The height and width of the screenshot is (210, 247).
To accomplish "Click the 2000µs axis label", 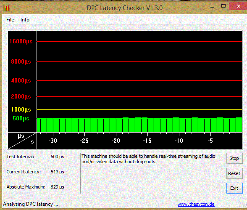I will click(x=21, y=96).
